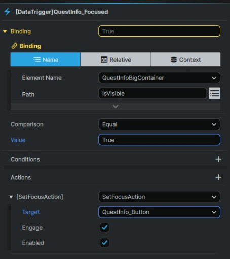
Task: Open the Comparison Equal dropdown
Action: 159,124
